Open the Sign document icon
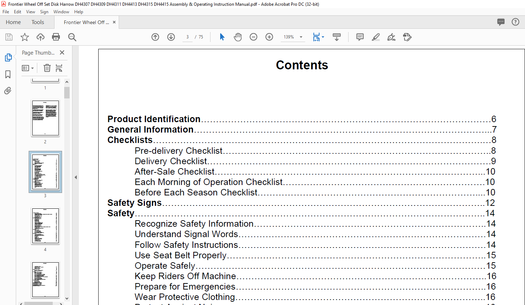Image resolution: width=525 pixels, height=305 pixels. [391, 37]
